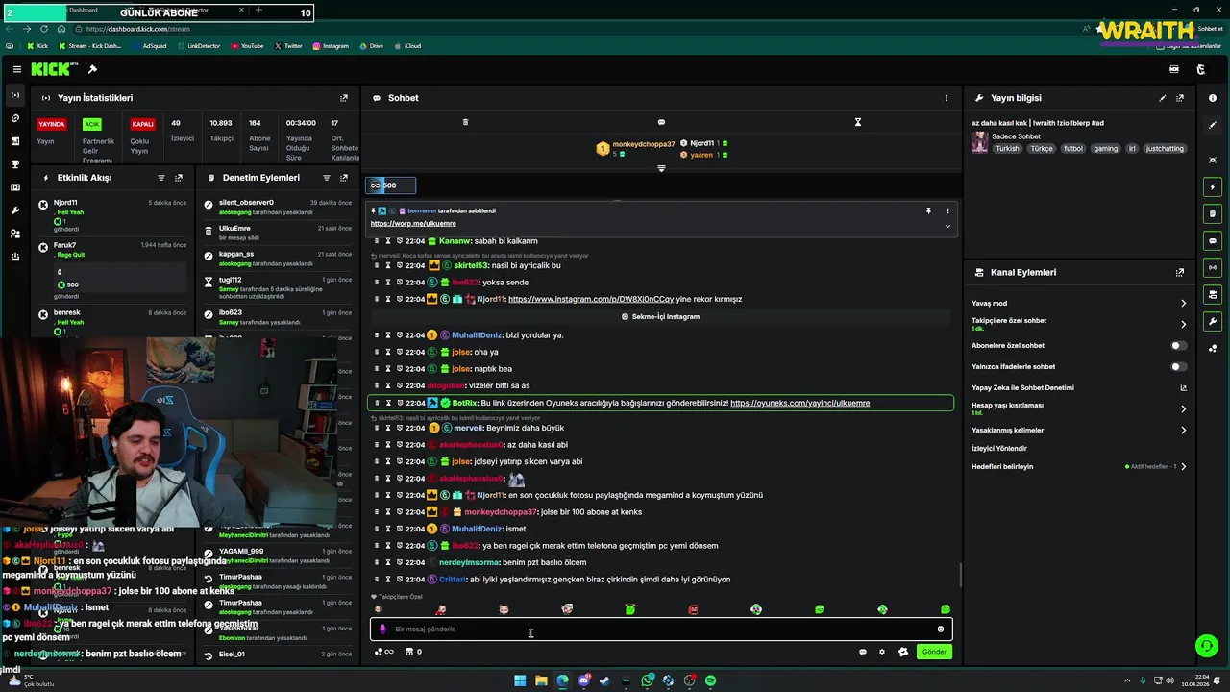Send the message with Gönder button
The image size is (1230, 692).
click(934, 652)
